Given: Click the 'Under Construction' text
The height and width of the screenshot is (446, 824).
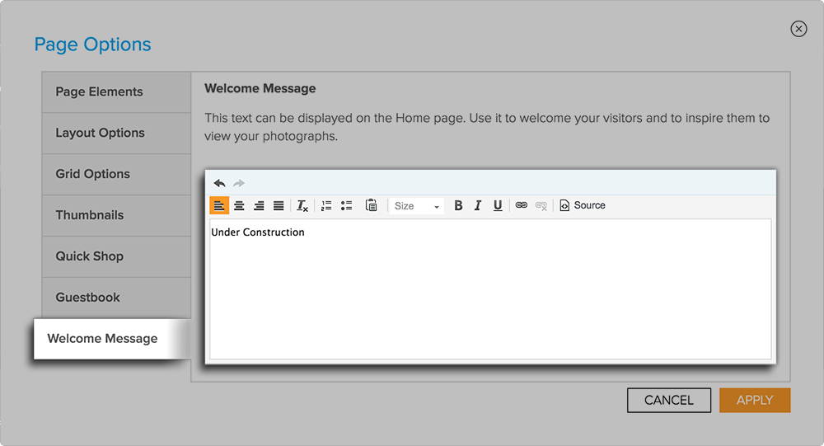Looking at the screenshot, I should (x=257, y=232).
